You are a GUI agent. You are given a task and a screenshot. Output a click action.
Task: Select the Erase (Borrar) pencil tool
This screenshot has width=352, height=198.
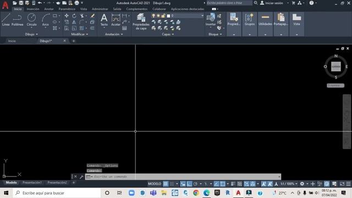click(92, 16)
